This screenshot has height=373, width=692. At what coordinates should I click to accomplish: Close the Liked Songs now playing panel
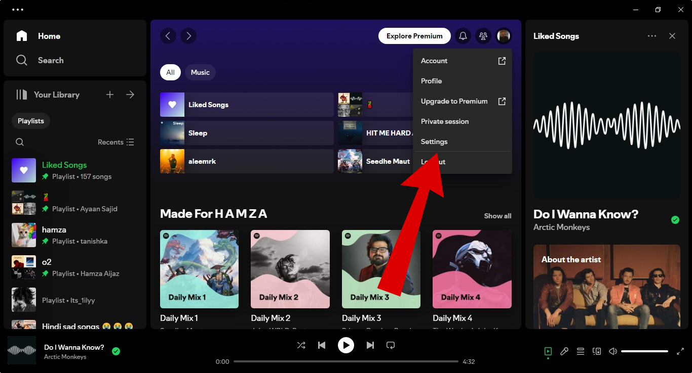point(672,36)
